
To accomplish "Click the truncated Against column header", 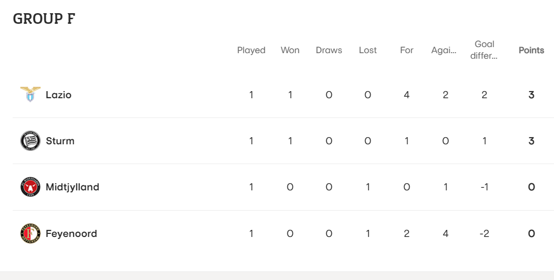I will (444, 51).
